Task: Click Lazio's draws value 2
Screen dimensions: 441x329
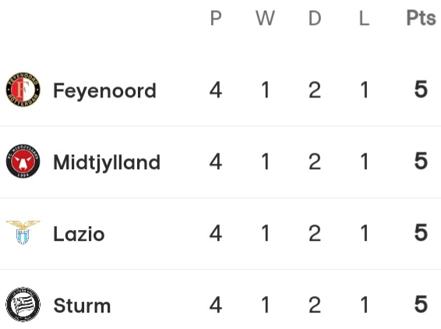Action: (315, 233)
